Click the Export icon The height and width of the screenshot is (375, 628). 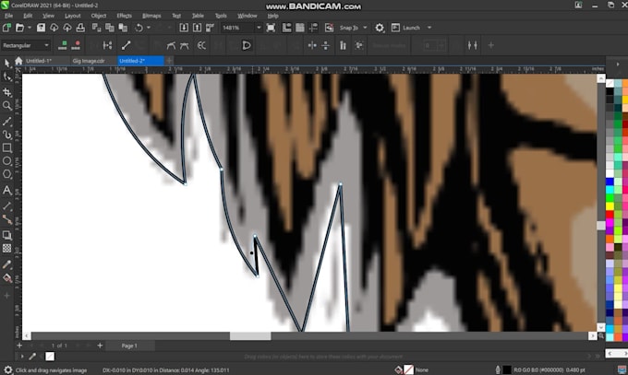click(x=197, y=28)
